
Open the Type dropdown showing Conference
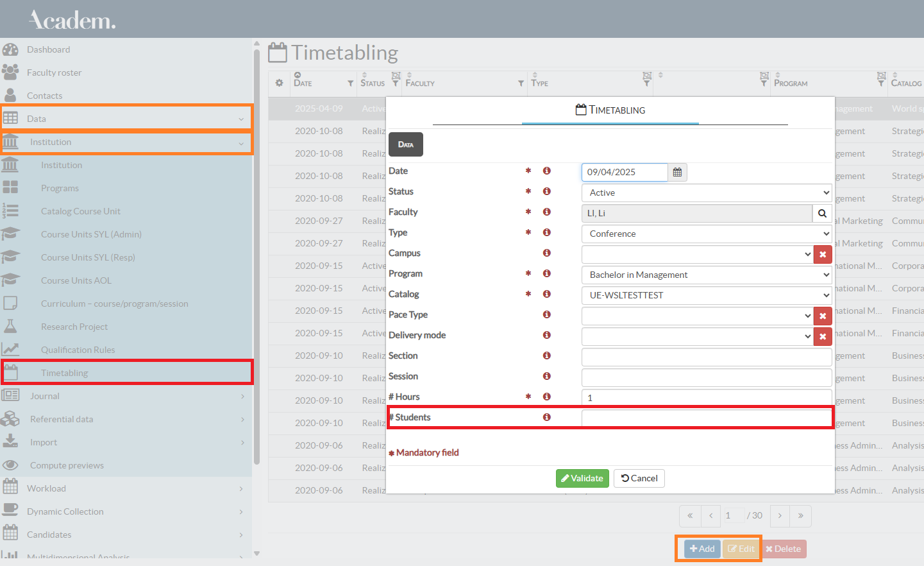pyautogui.click(x=706, y=234)
